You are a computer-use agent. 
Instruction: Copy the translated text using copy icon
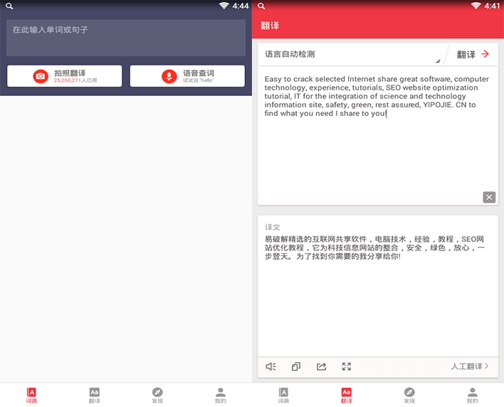point(296,366)
